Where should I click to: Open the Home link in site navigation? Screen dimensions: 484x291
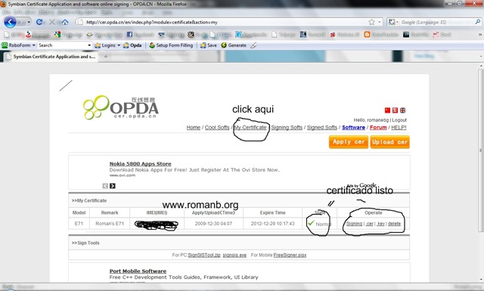tap(194, 128)
